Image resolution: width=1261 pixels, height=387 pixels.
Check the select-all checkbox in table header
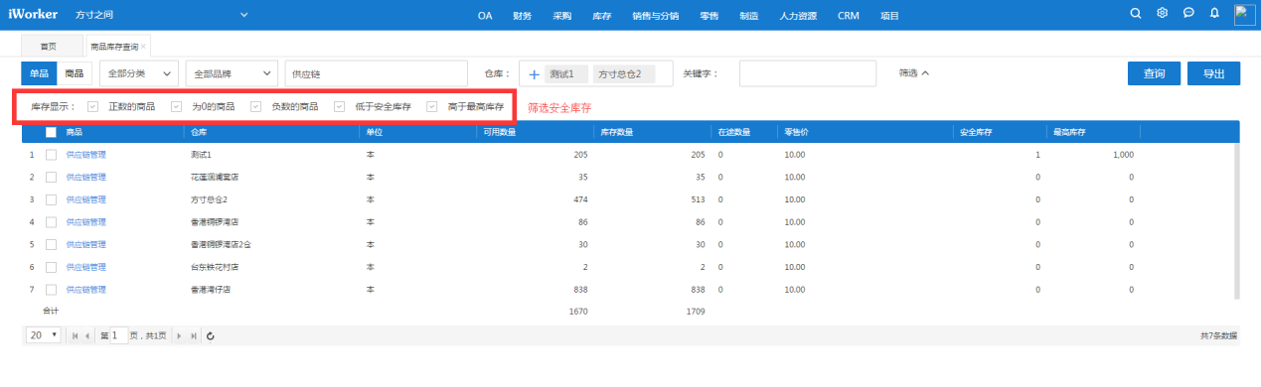(51, 132)
